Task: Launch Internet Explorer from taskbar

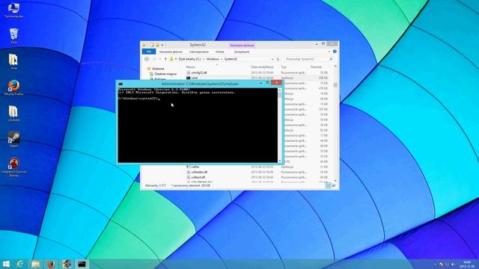Action: click(x=20, y=264)
